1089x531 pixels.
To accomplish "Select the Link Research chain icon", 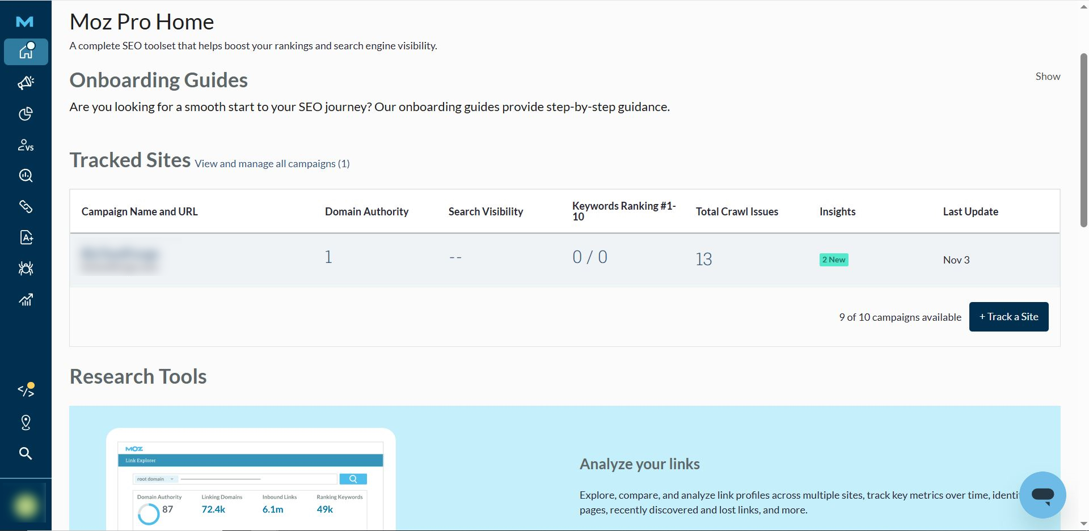I will (26, 206).
